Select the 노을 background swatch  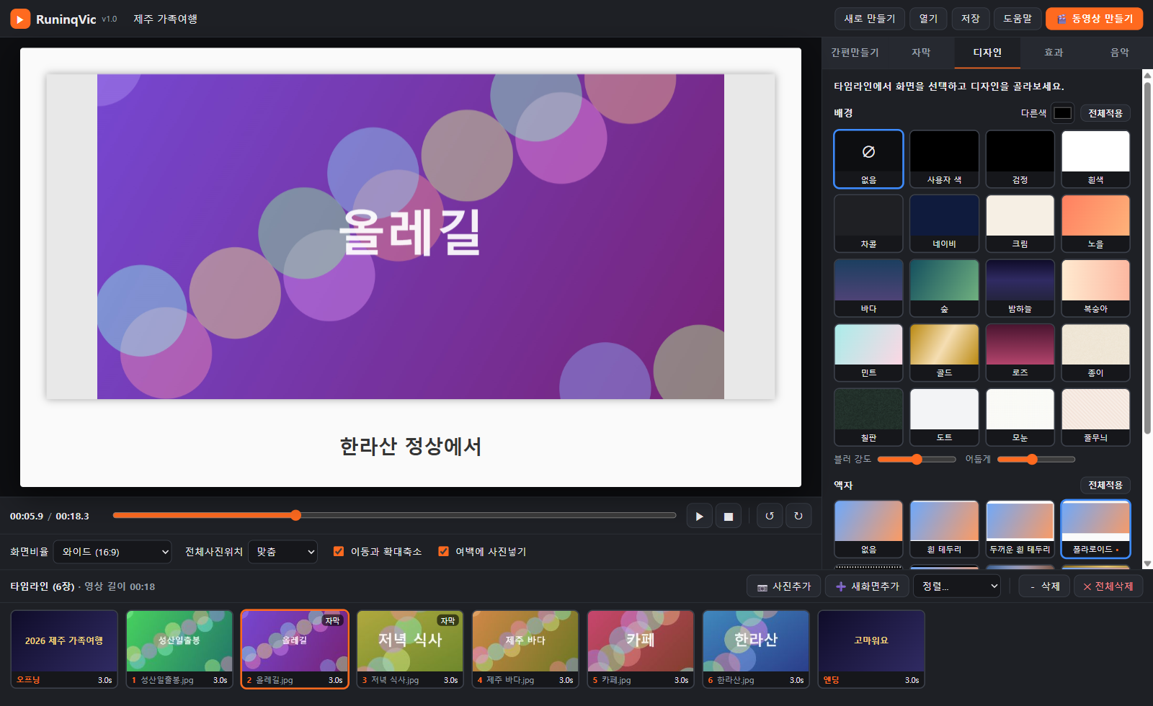click(x=1095, y=223)
